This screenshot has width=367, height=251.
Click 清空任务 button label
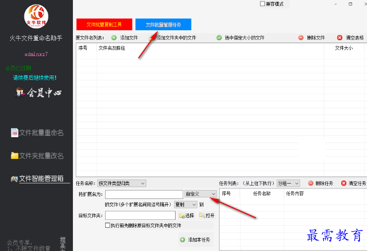[x=357, y=184]
